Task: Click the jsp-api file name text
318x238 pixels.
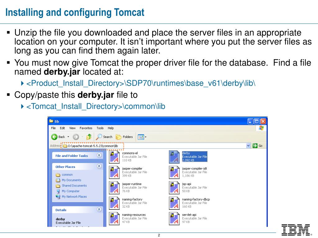Action: pos(187,184)
